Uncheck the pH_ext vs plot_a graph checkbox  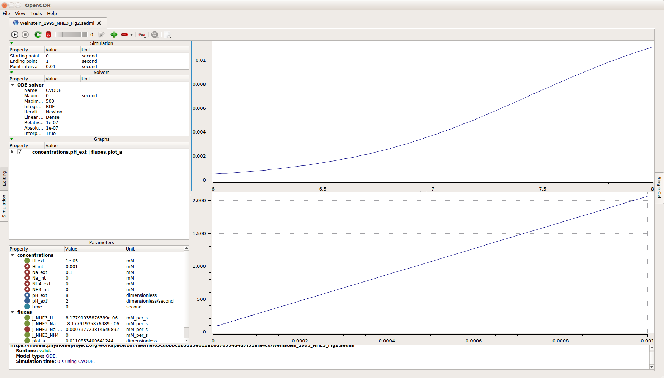(x=20, y=152)
